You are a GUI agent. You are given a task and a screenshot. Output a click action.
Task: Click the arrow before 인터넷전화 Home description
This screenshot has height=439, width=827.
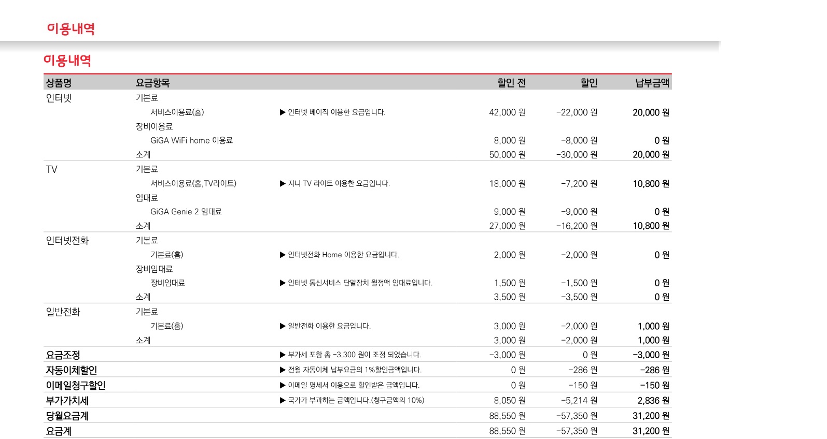[x=283, y=255]
